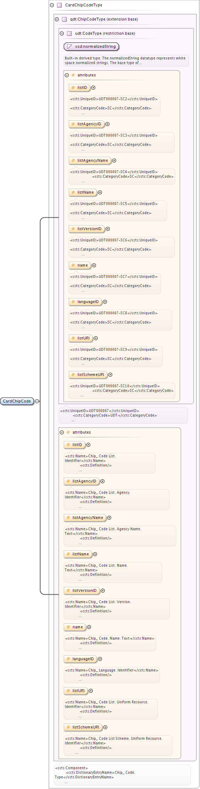Screen dimensions: 200x789
Task: Expand the first languageID plus icon
Action: coord(105,302)
